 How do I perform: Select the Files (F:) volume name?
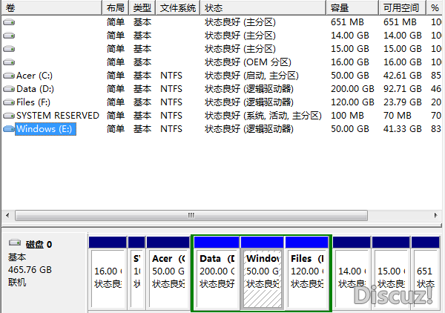(x=33, y=102)
